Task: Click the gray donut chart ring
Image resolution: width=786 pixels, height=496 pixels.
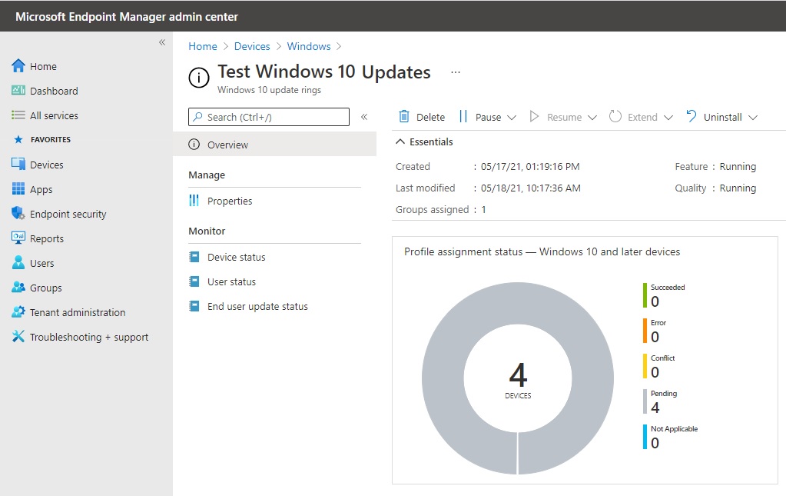Action: (x=443, y=378)
